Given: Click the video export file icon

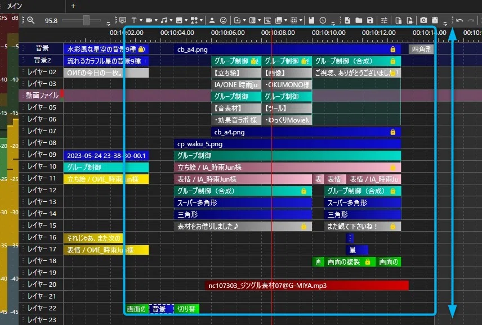Looking at the screenshot, I should tap(410, 20).
